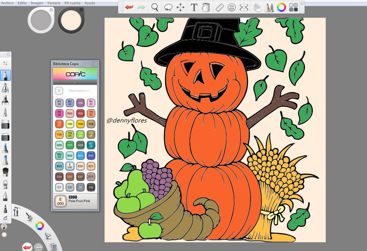Open the Color wheel editor in top toolbar
The image size is (367, 251).
[281, 7]
